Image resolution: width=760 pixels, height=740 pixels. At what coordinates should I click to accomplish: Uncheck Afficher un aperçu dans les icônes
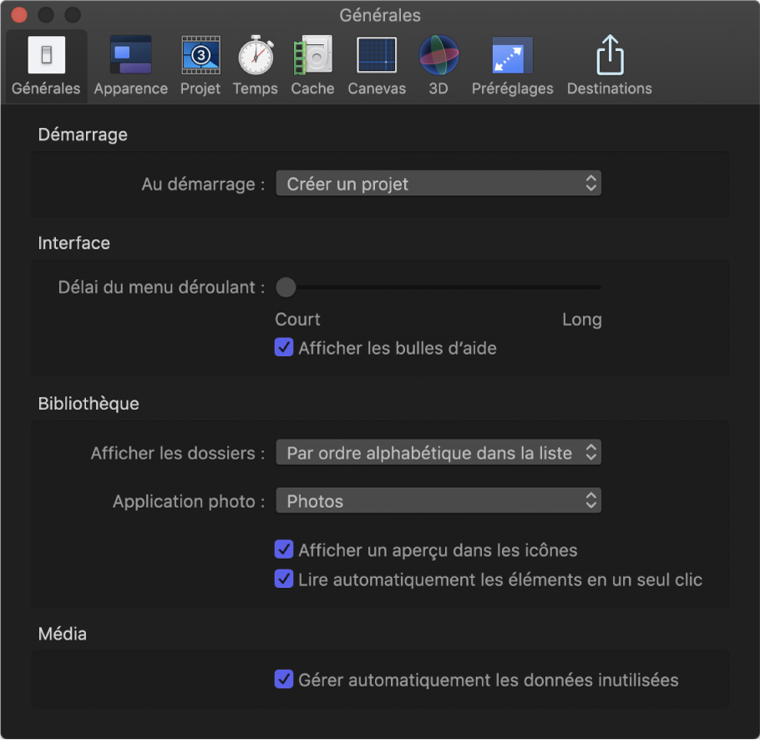284,550
